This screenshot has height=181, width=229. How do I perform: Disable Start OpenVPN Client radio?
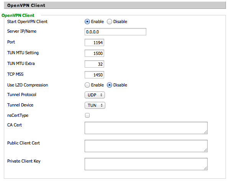(x=110, y=22)
